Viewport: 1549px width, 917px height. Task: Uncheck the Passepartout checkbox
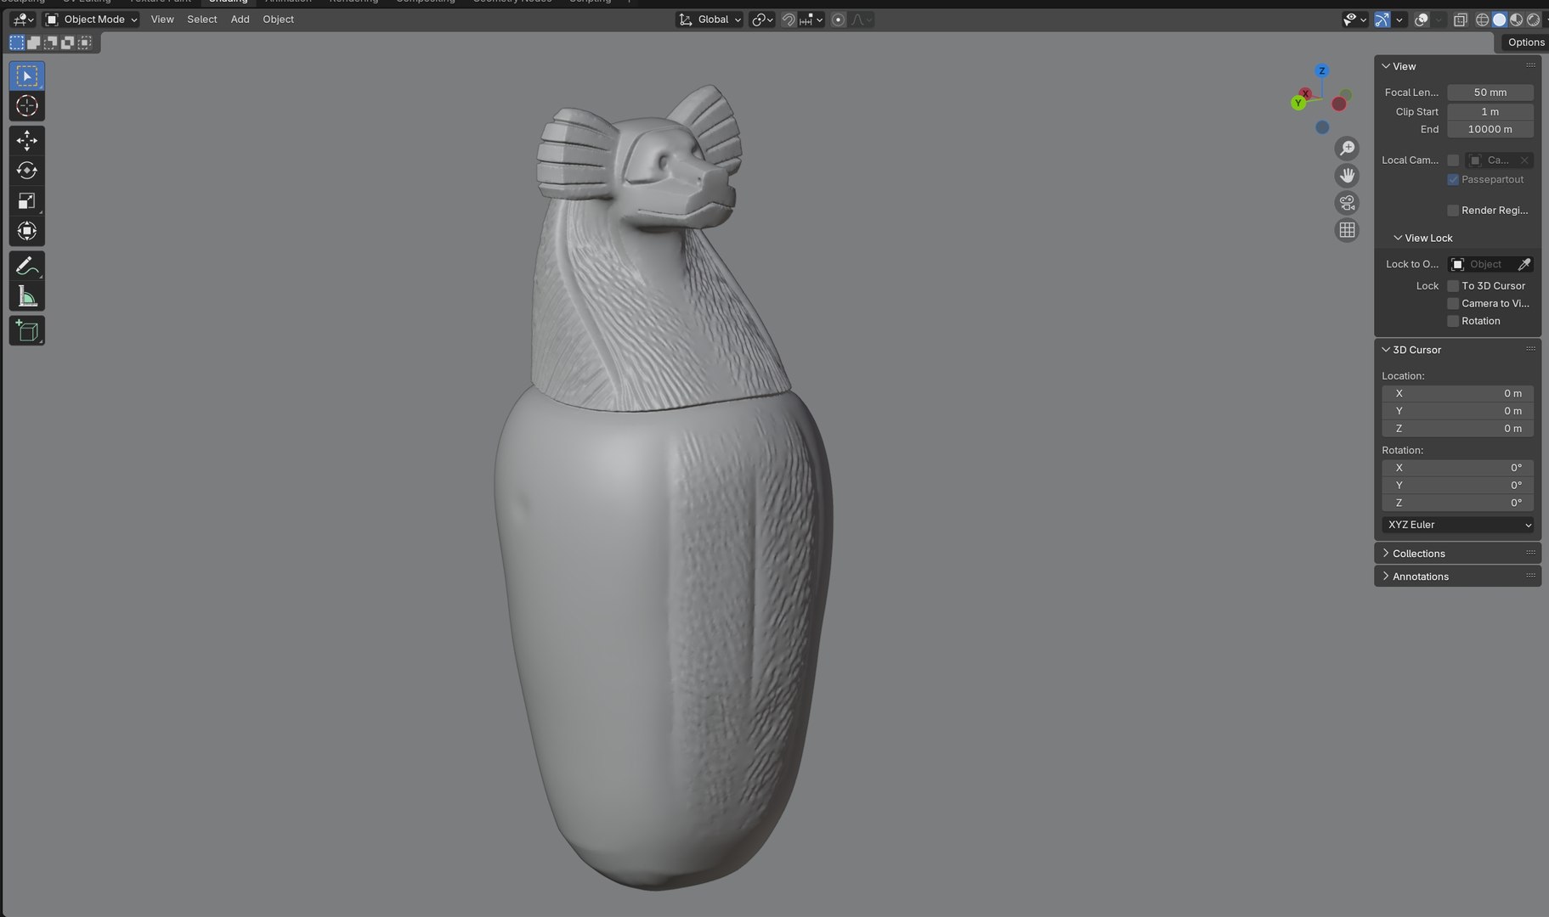pyautogui.click(x=1453, y=180)
